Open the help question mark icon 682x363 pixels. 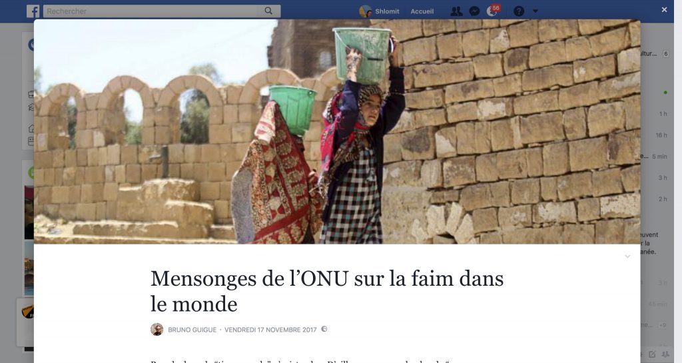click(518, 11)
